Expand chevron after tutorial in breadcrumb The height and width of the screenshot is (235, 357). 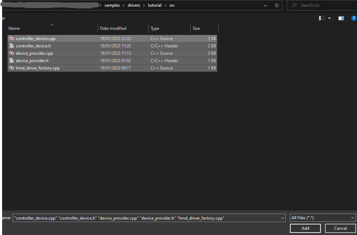pyautogui.click(x=166, y=5)
